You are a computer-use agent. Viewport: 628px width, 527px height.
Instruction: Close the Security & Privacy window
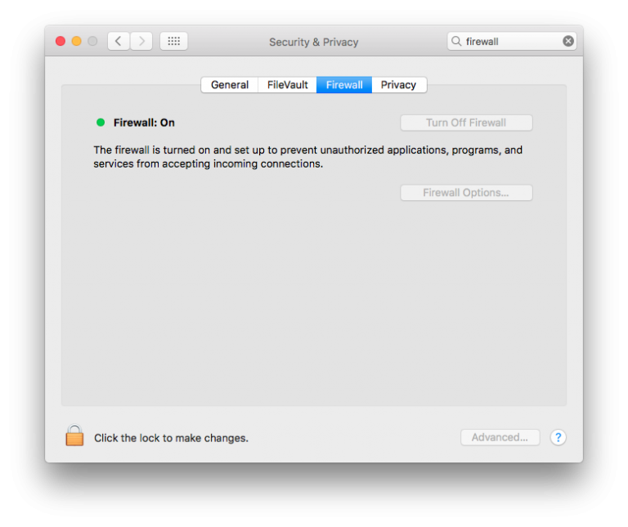coord(61,41)
